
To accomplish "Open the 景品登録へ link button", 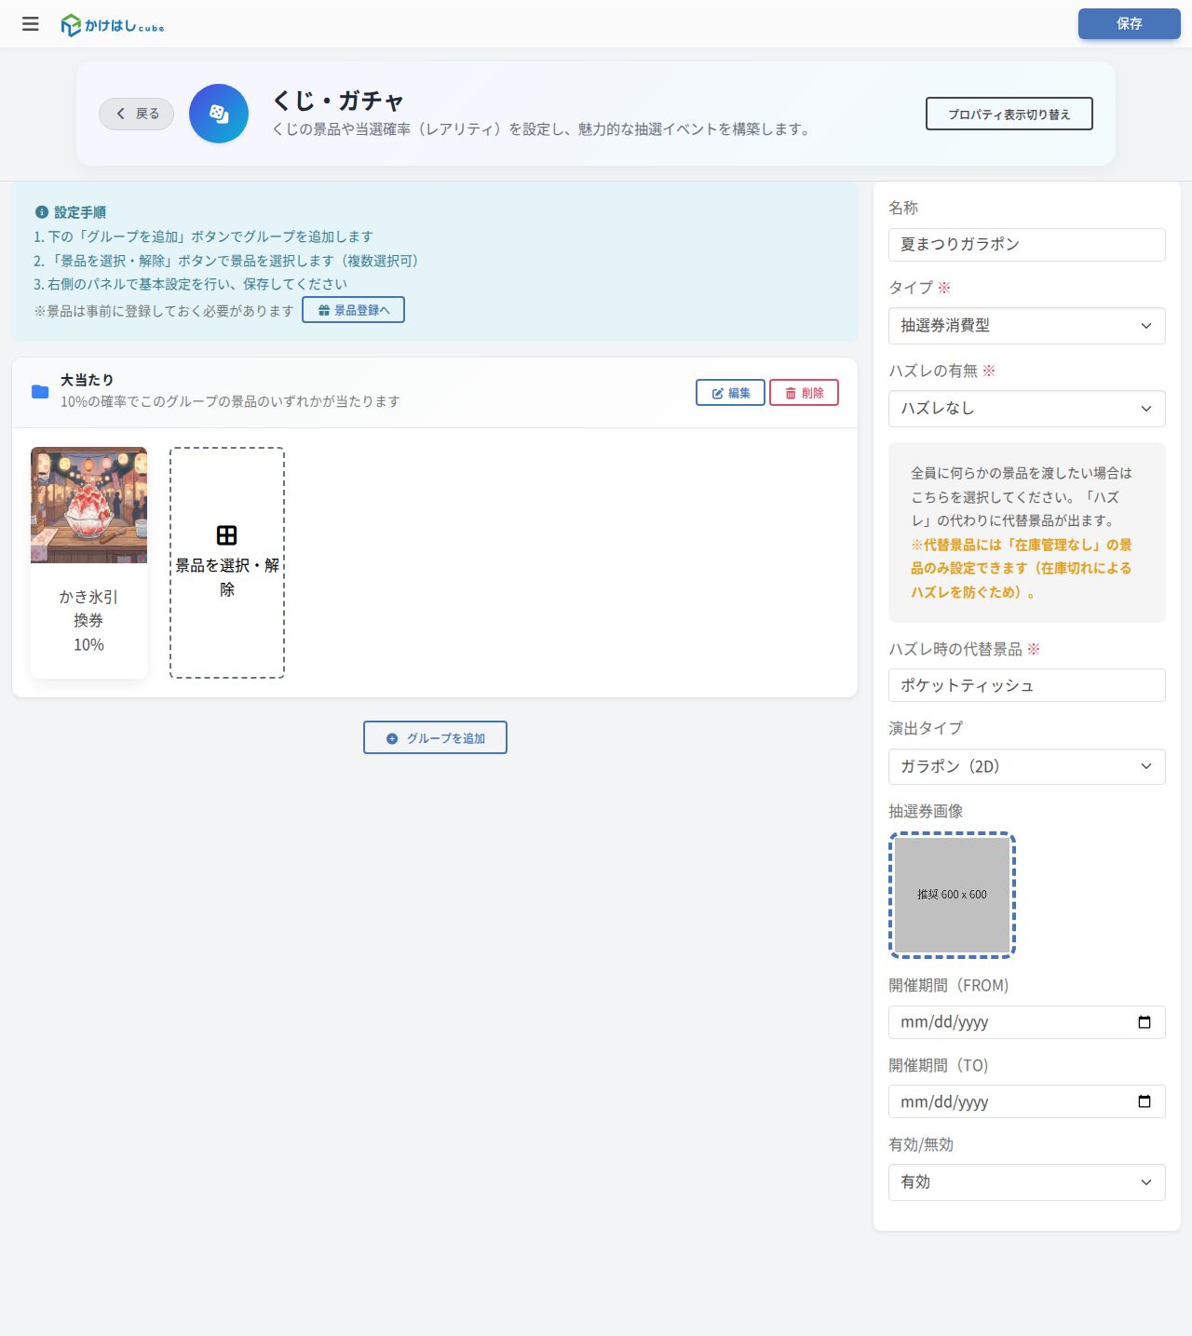I will coord(353,310).
